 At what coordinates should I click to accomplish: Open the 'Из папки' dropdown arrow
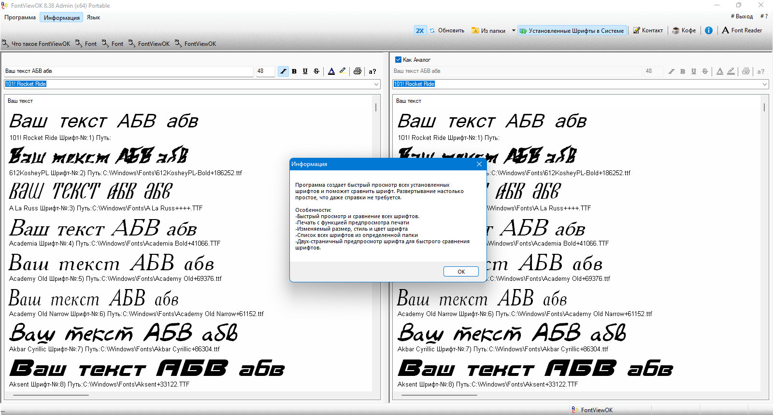coord(513,30)
